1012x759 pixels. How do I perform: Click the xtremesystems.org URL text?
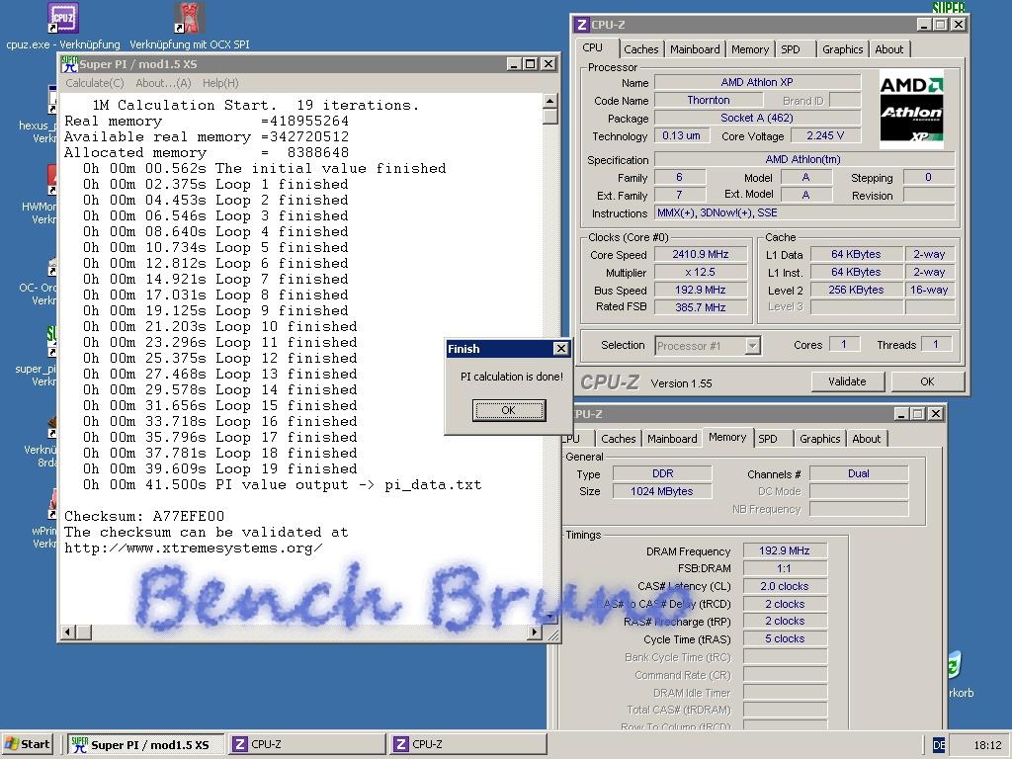pyautogui.click(x=193, y=548)
